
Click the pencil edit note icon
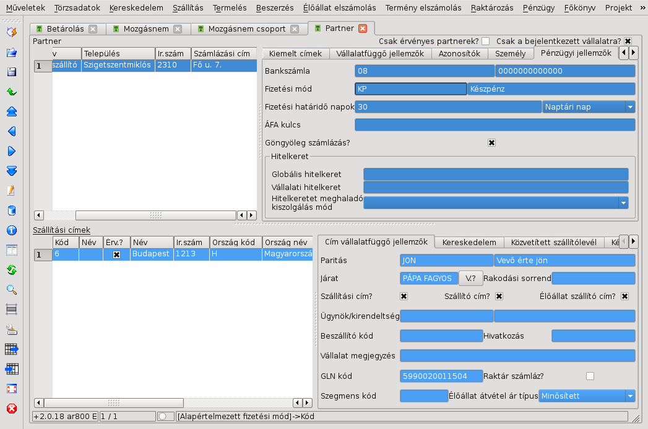tap(11, 191)
